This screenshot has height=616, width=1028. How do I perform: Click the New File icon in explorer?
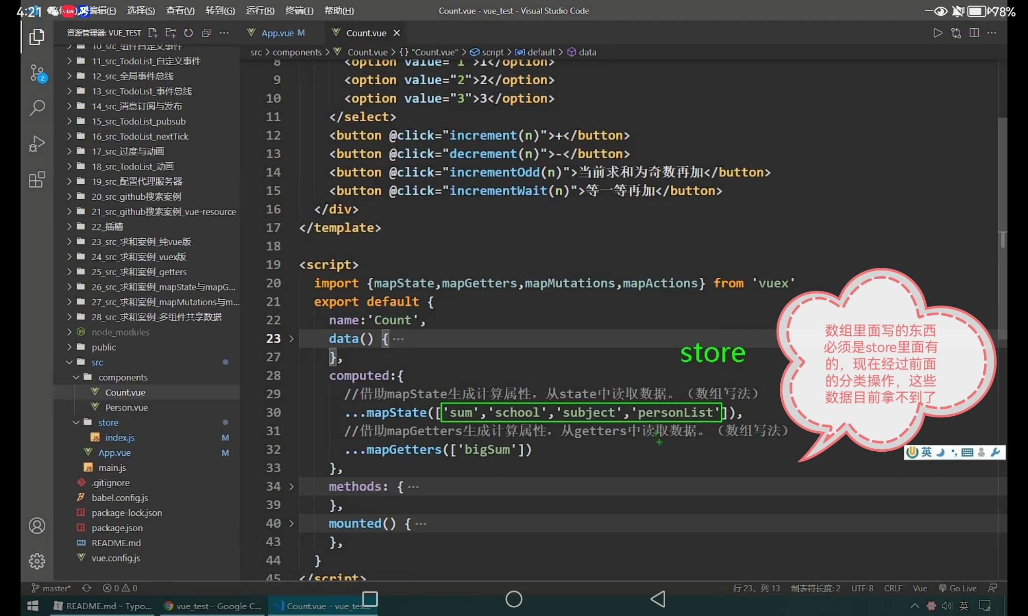click(153, 33)
